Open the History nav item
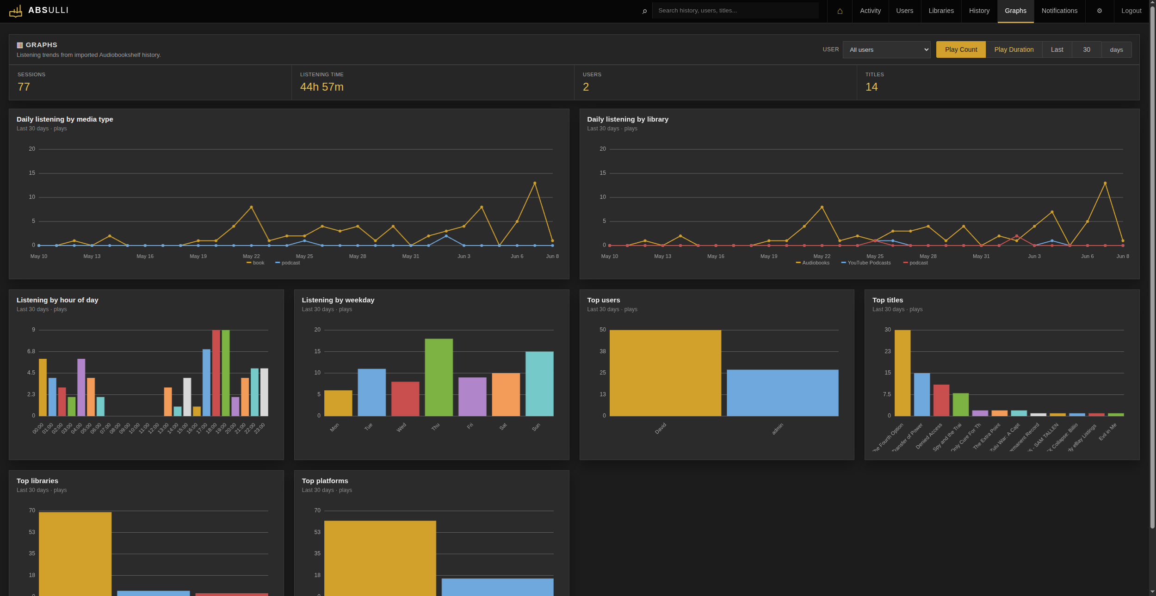1156x596 pixels. (x=979, y=11)
